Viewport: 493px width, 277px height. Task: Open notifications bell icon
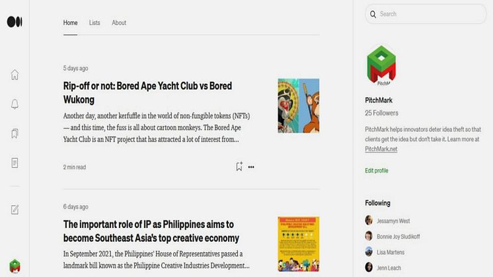point(15,104)
